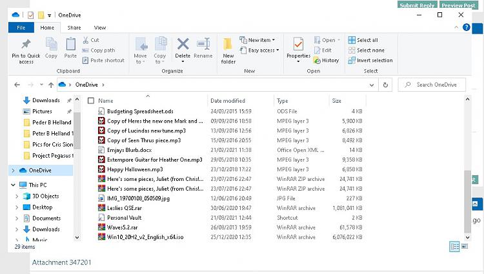The width and height of the screenshot is (484, 274).
Task: Click the Properties quick access toolbar icon
Action: (30, 15)
